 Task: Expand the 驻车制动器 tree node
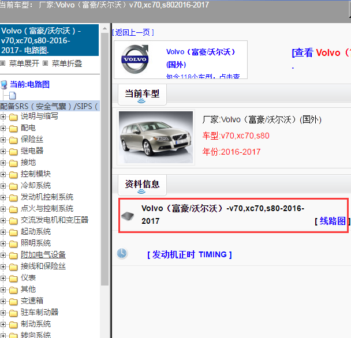click(3, 313)
